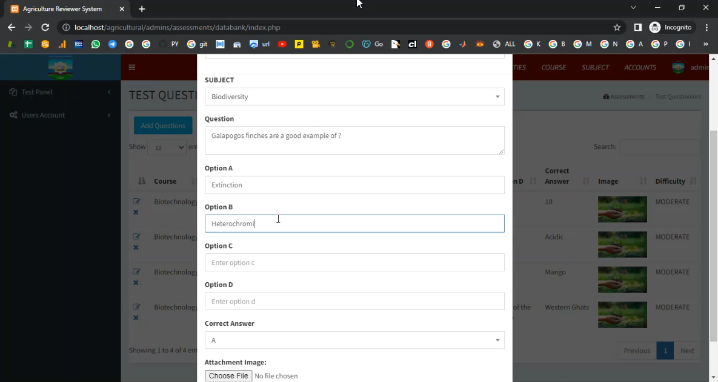Image resolution: width=718 pixels, height=382 pixels.
Task: Click the Telegram bookmark icon
Action: (112, 44)
